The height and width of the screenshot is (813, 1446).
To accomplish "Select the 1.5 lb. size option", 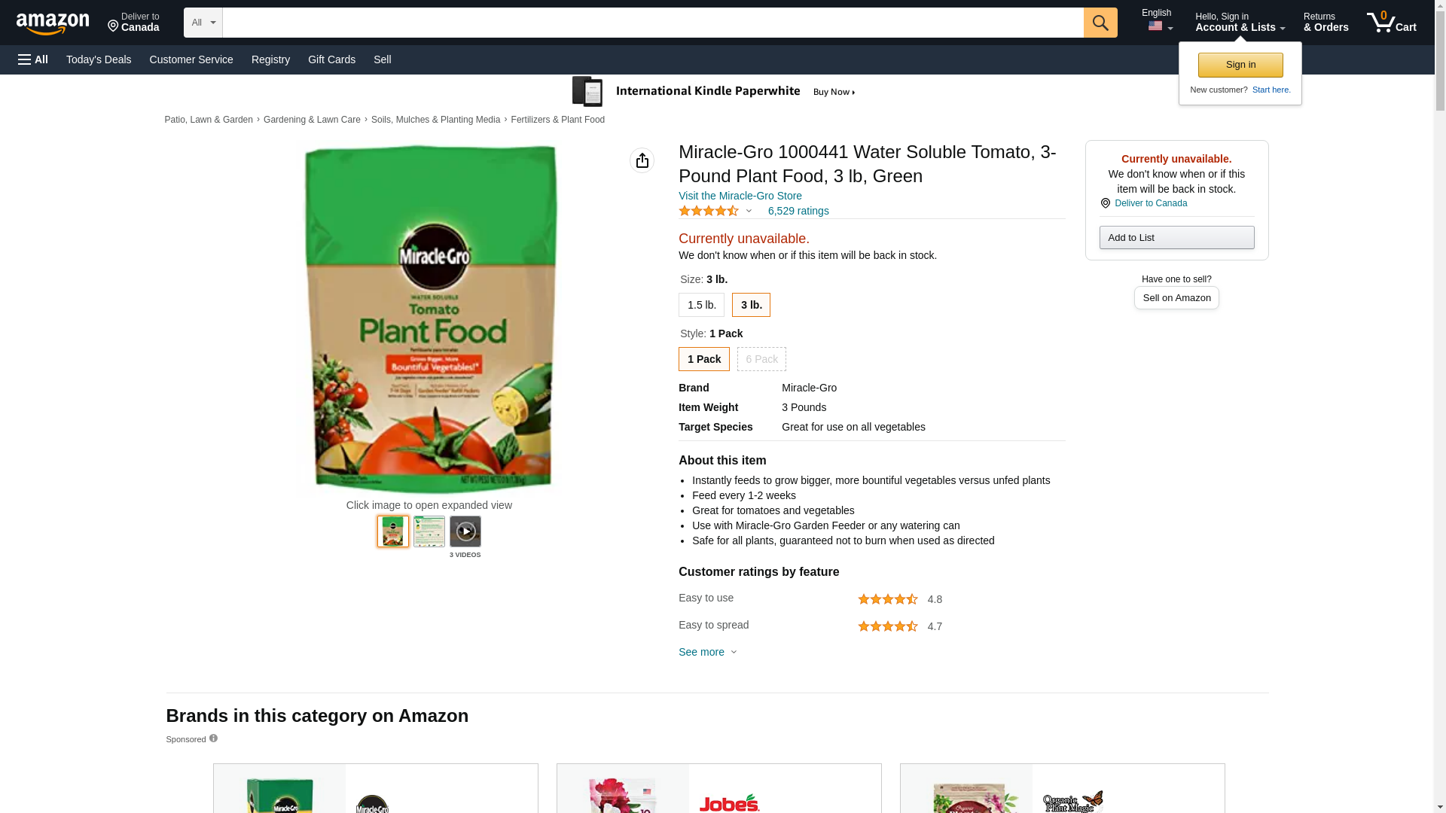I will click(x=700, y=305).
